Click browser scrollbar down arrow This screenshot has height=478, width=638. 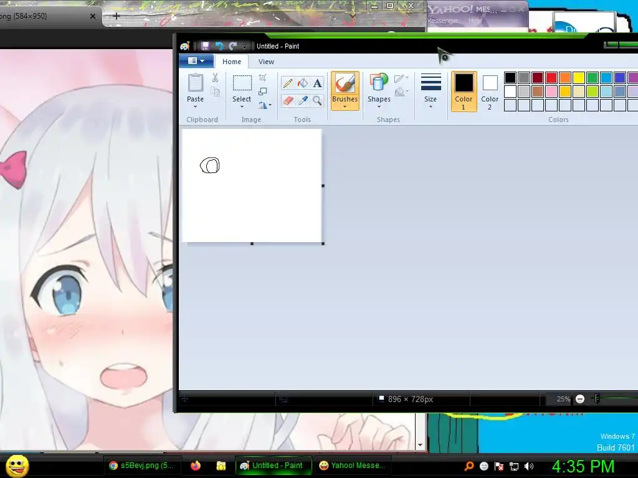(421, 445)
